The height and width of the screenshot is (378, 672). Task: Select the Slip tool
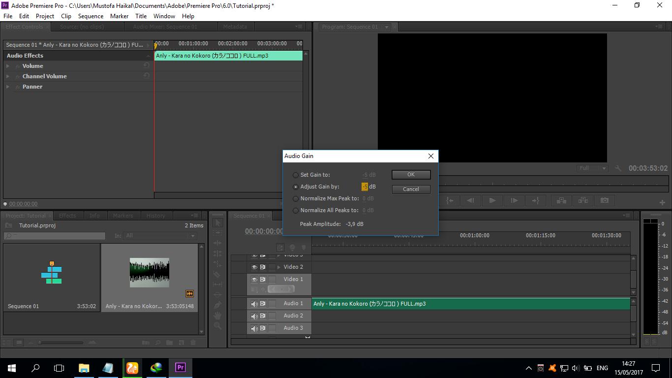pos(217,284)
